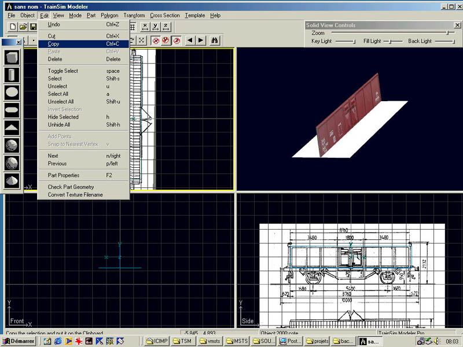Adjust the Zoom slider in Solid View Controls
This screenshot has height=347, width=463.
click(447, 33)
